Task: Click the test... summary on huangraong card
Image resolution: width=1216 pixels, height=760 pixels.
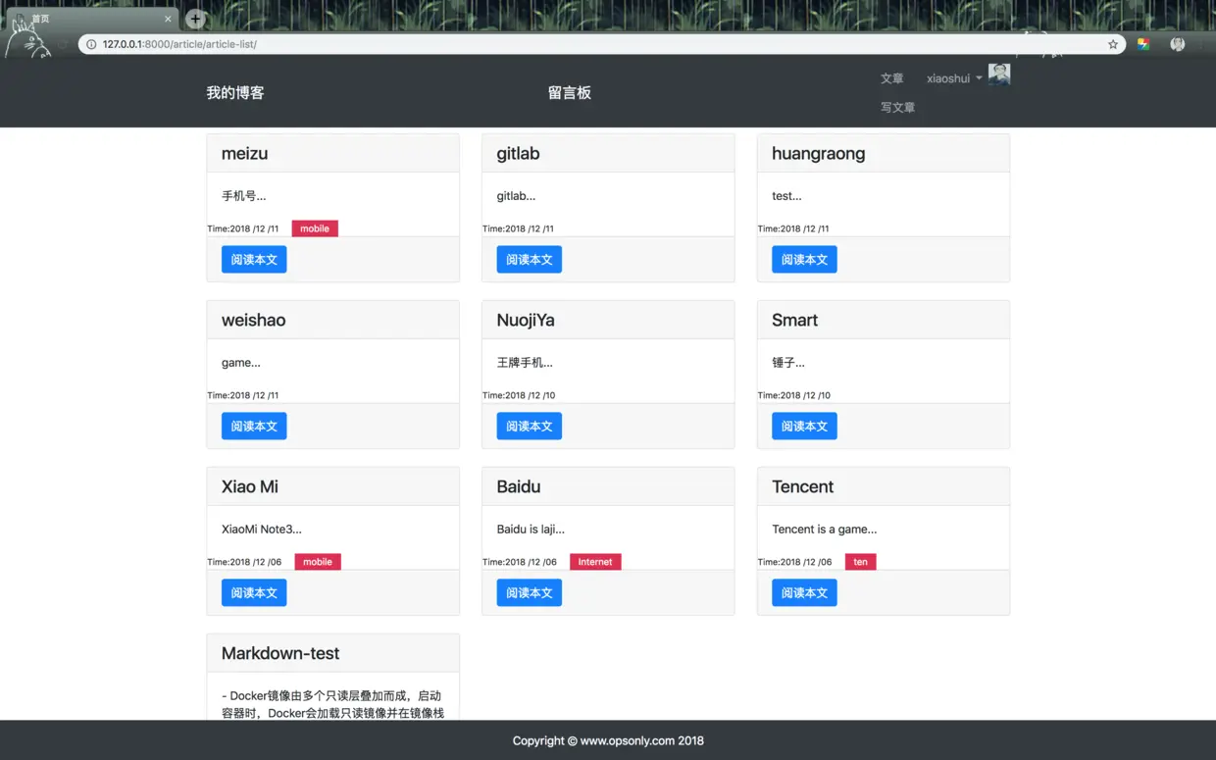Action: pyautogui.click(x=786, y=196)
